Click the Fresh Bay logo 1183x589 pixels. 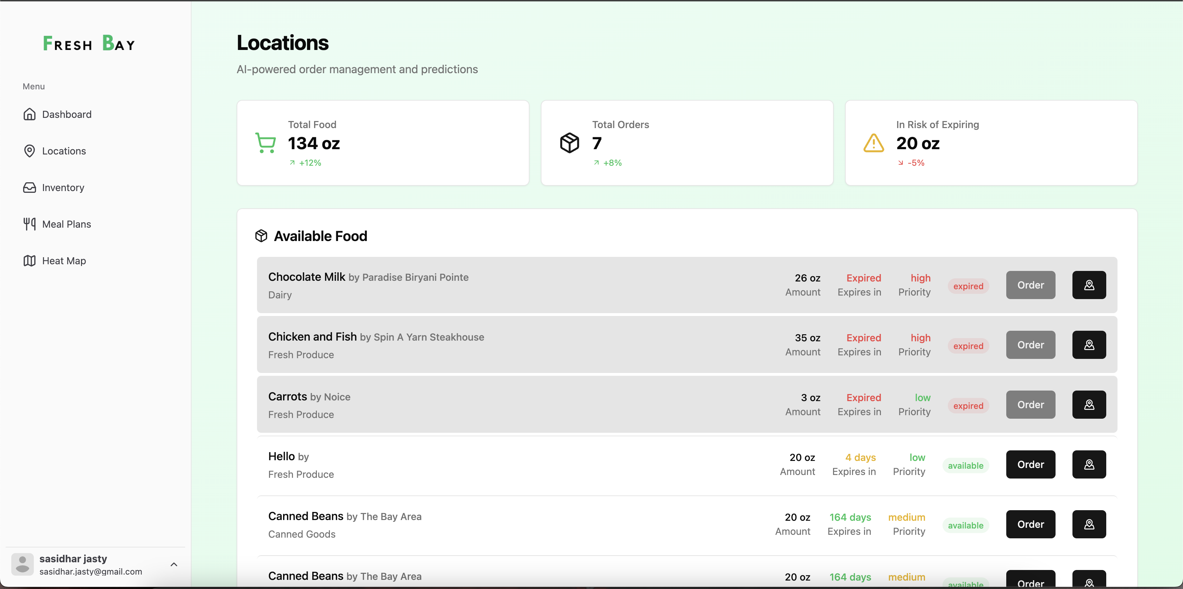point(89,44)
